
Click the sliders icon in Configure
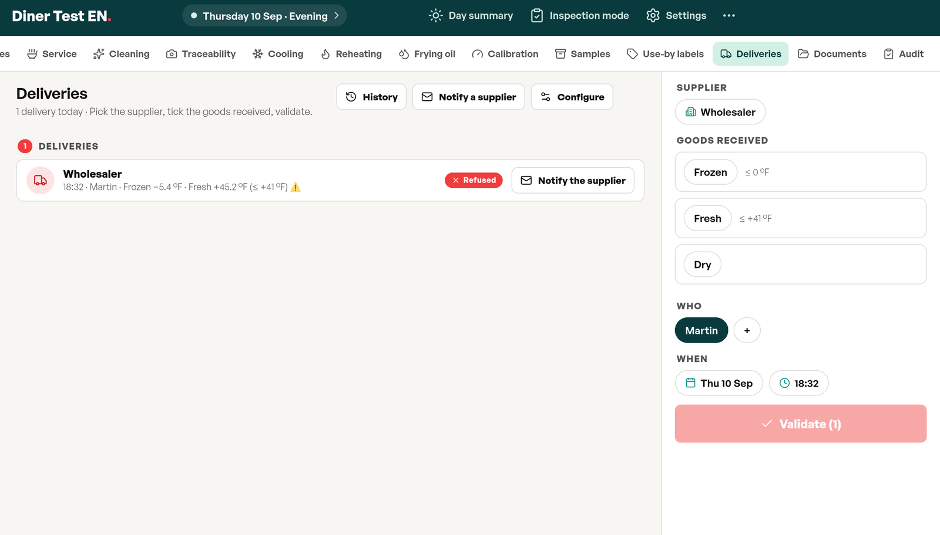(546, 97)
